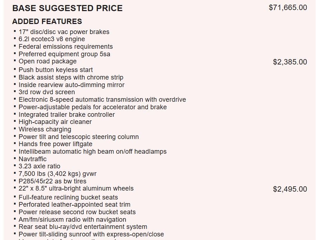
Task: Select the 3rd row dvd screen entry
Action: pos(47,92)
